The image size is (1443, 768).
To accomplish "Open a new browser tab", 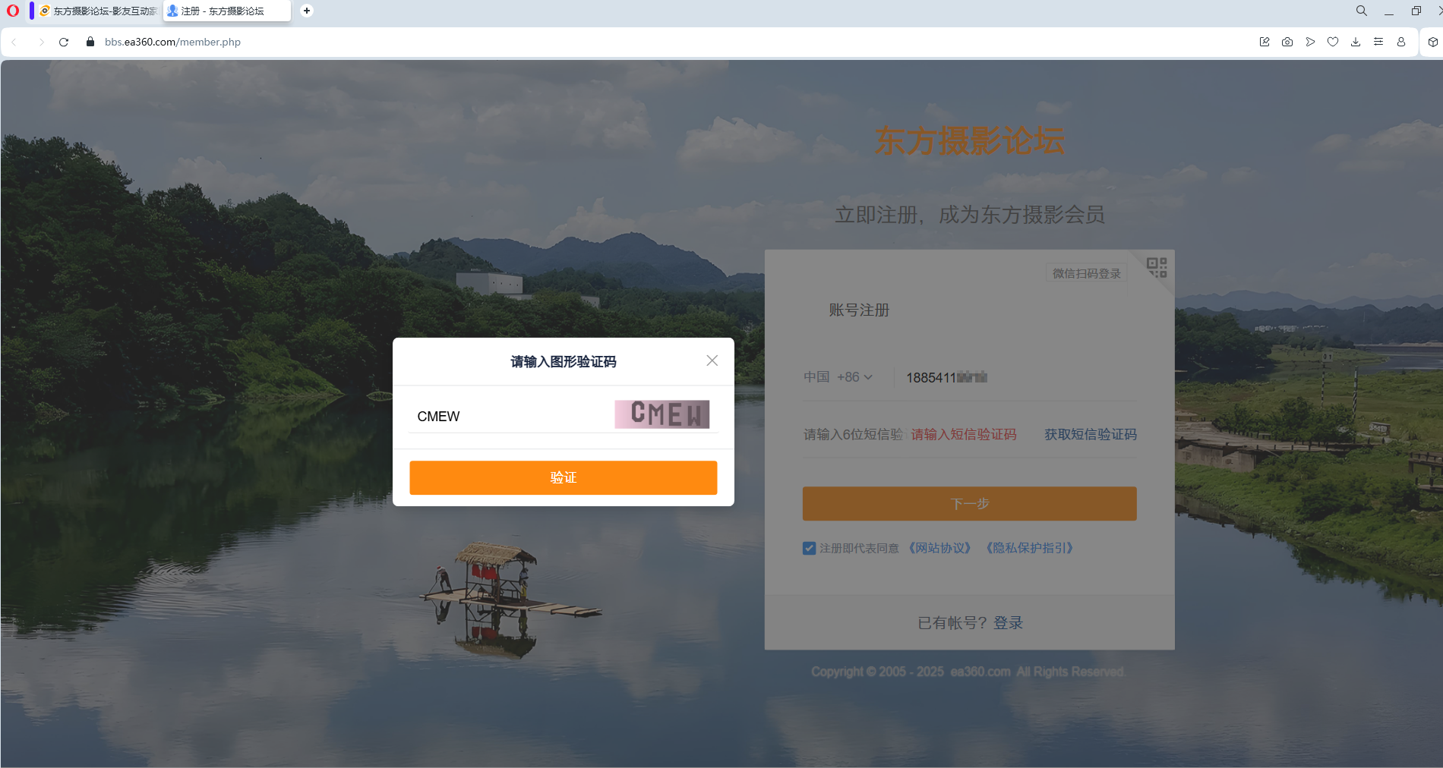I will click(307, 11).
